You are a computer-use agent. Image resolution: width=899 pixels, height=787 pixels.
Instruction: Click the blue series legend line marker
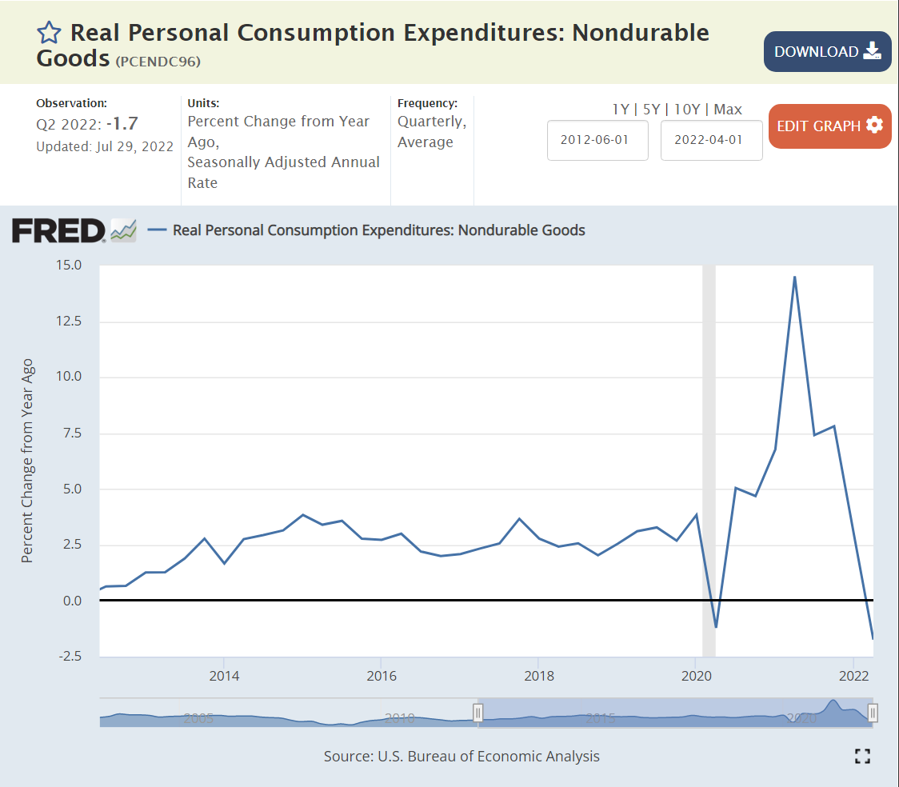158,230
